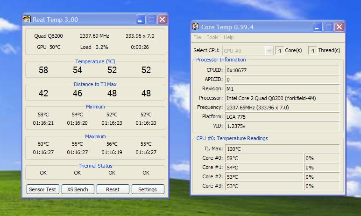This screenshot has height=216, width=361.
Task: Click the Platform field LGA 775
Action: coord(282,116)
